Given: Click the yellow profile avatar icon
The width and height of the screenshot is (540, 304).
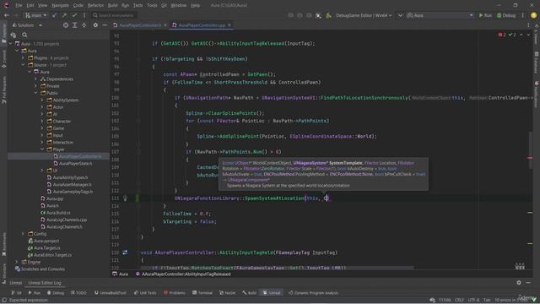Looking at the screenshot, I should coord(533,15).
